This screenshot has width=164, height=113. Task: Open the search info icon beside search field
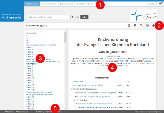click(x=72, y=17)
